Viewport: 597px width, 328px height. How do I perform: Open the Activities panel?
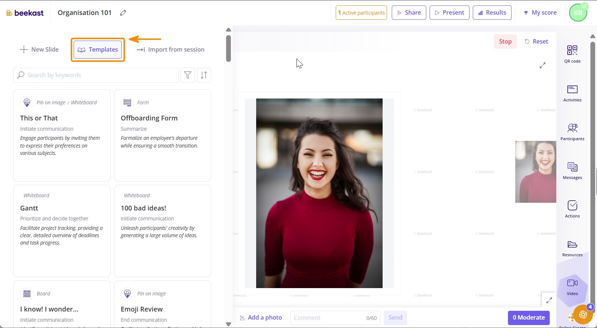[x=572, y=93]
